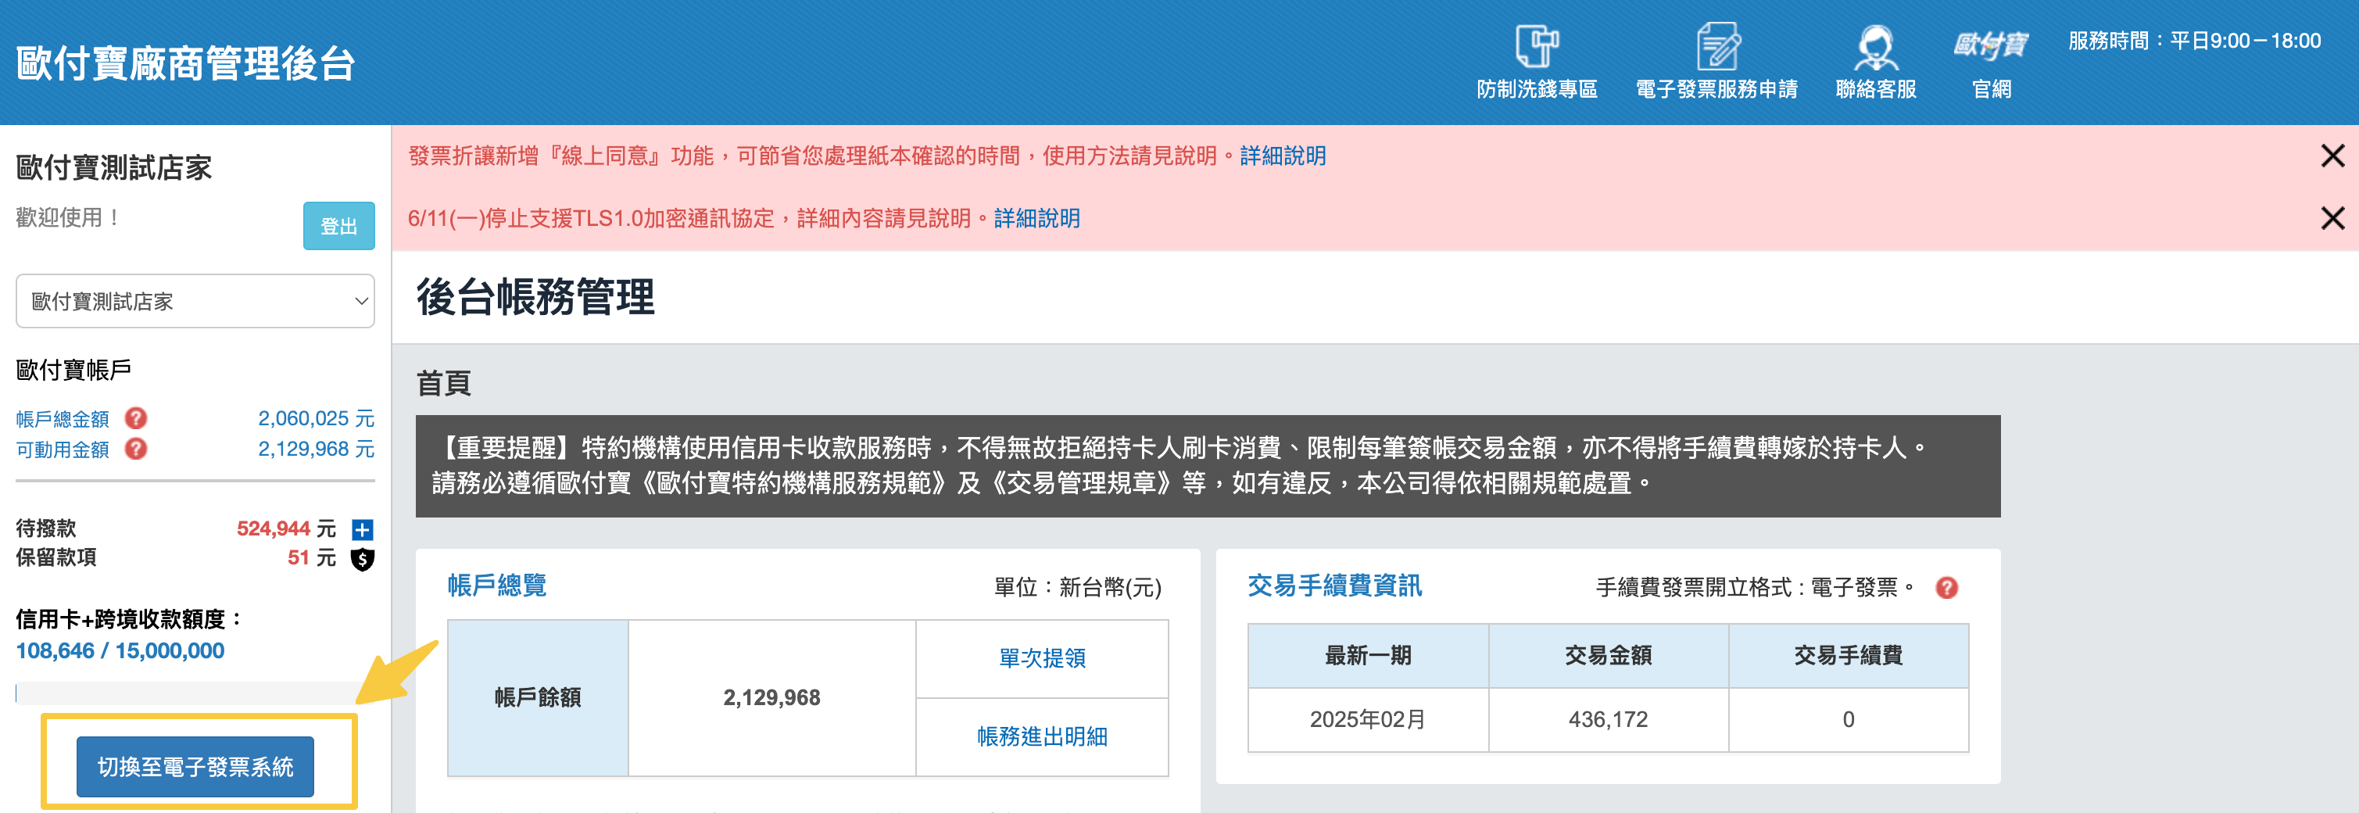This screenshot has width=2359, height=813.
Task: Click the 聯絡客服 headset icon
Action: tap(1875, 47)
